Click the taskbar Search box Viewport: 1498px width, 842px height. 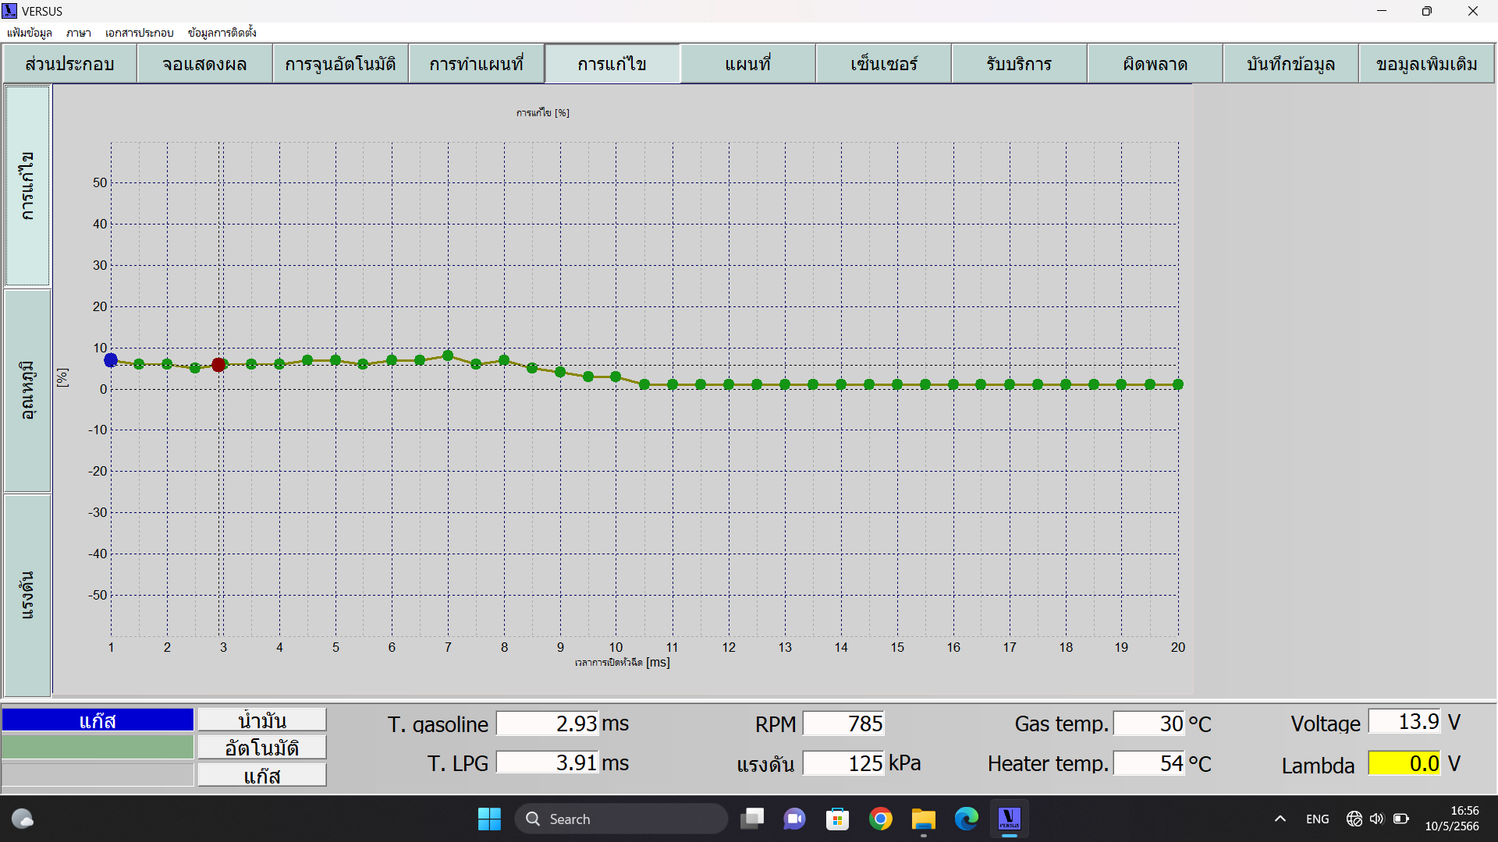[621, 819]
